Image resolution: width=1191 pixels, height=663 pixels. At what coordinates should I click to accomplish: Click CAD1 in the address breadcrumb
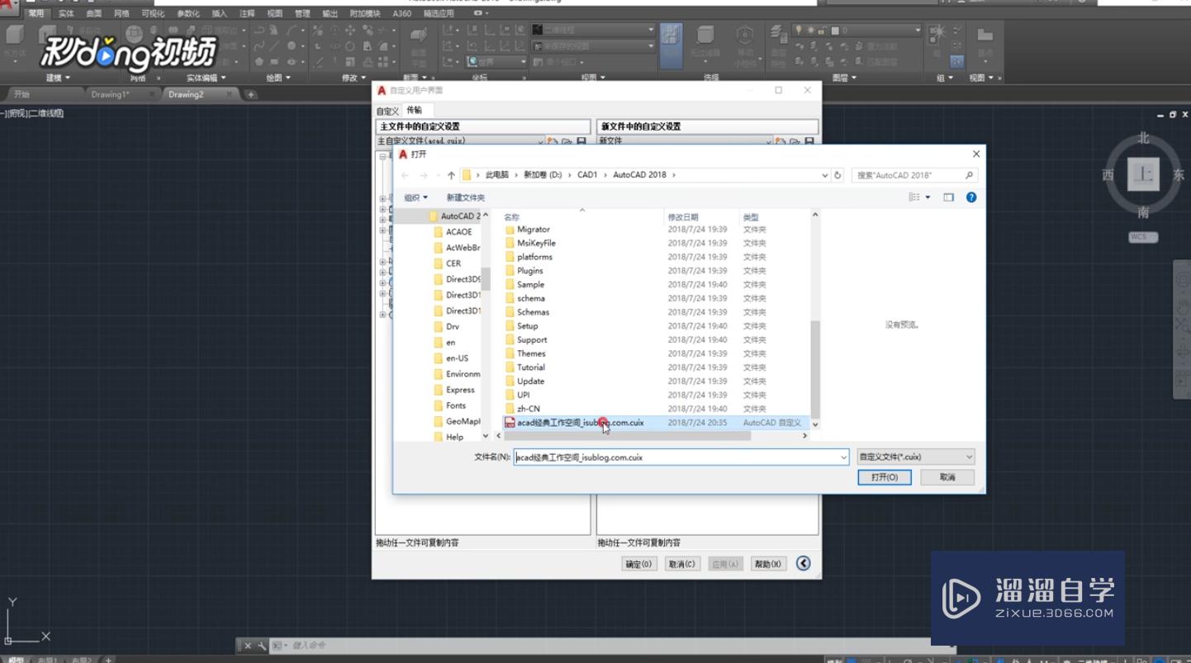[587, 175]
